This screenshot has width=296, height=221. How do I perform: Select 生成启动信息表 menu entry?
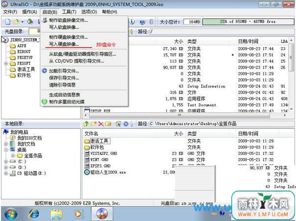84,95
